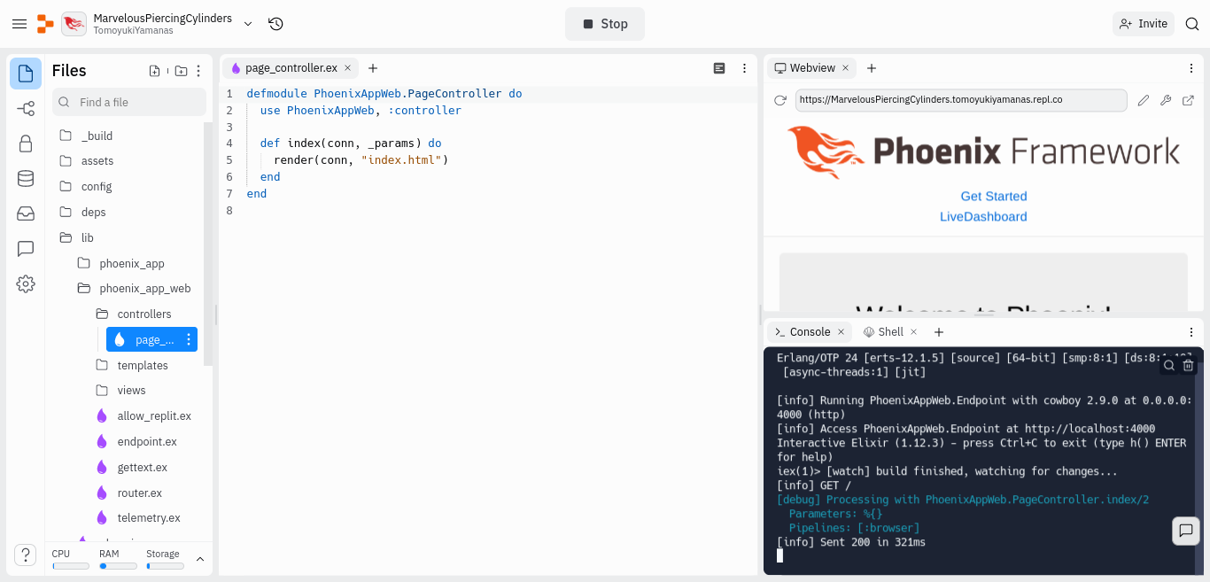Click the webview URL address field
The image size is (1210, 582).
pyautogui.click(x=961, y=100)
